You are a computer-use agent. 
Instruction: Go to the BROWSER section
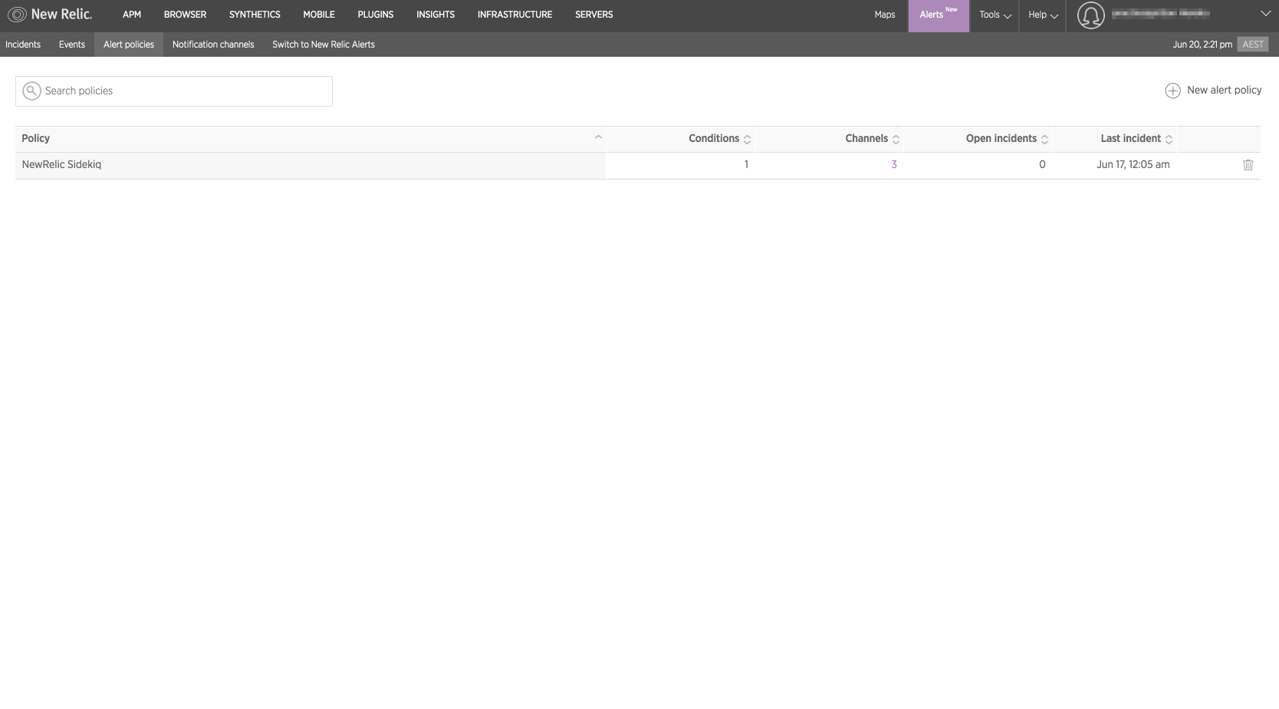coord(185,15)
